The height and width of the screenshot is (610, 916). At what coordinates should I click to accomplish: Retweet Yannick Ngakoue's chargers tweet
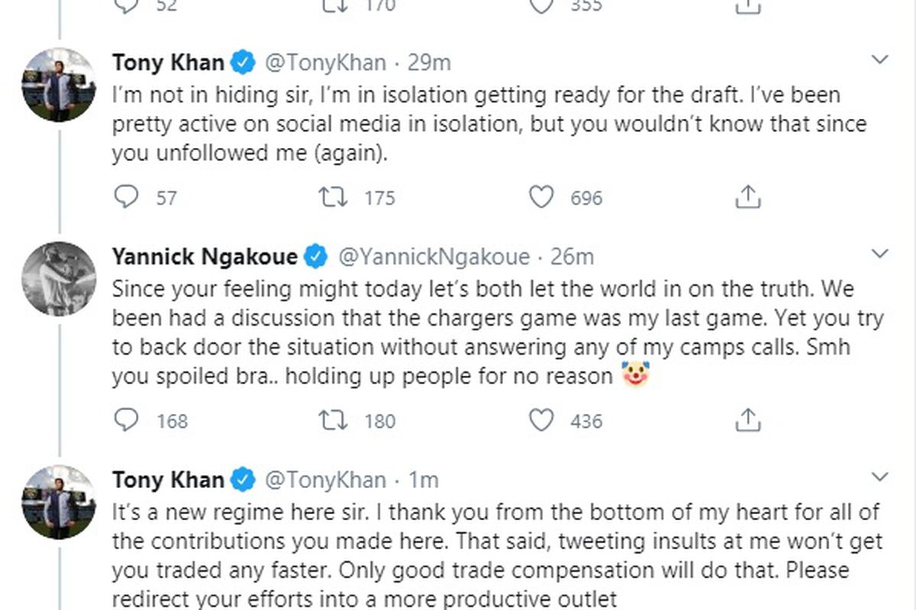[333, 420]
